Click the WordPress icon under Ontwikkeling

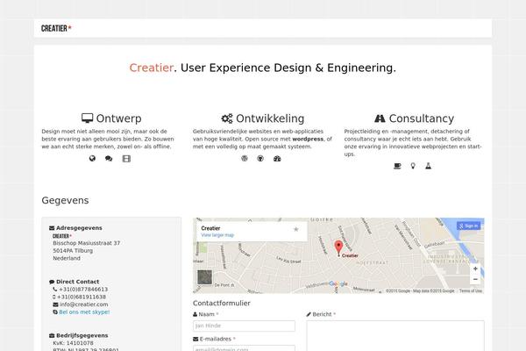coord(245,159)
